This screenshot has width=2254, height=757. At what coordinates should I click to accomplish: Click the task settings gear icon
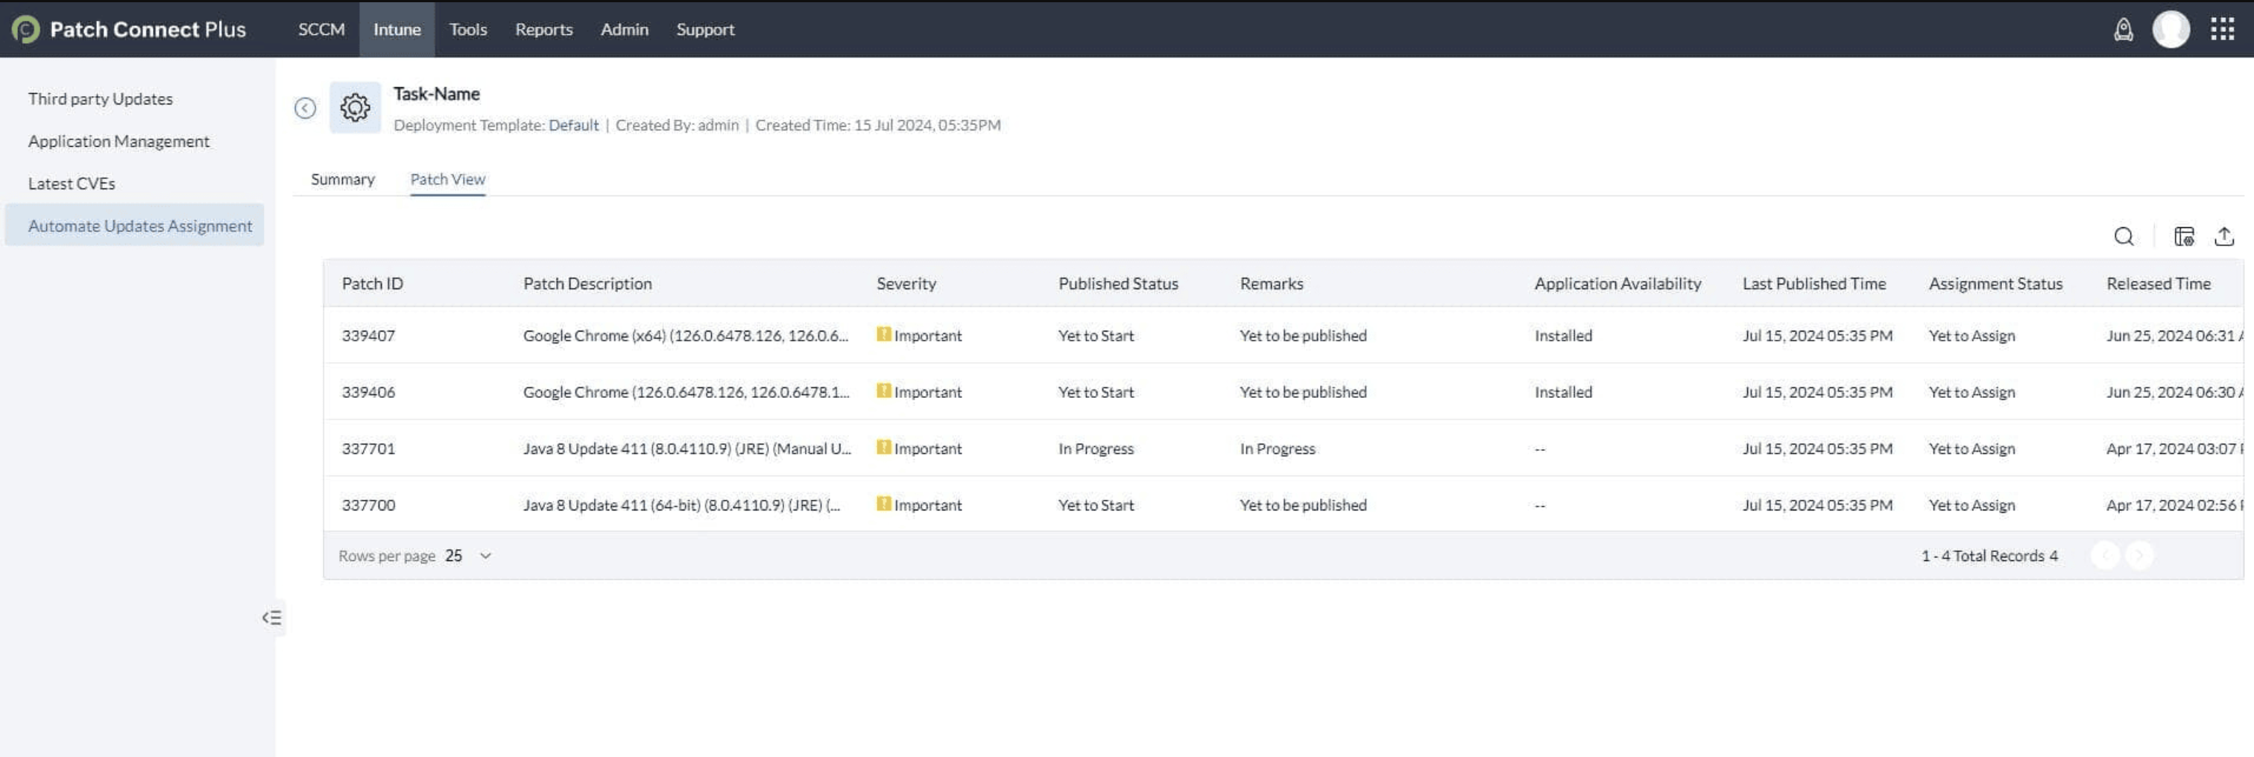[x=356, y=107]
